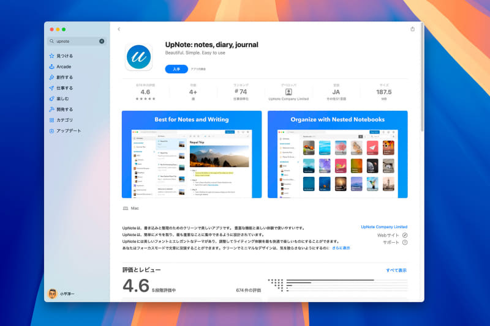490x326 pixels.
Task: Click the Mac laptop icon
Action: click(x=126, y=209)
